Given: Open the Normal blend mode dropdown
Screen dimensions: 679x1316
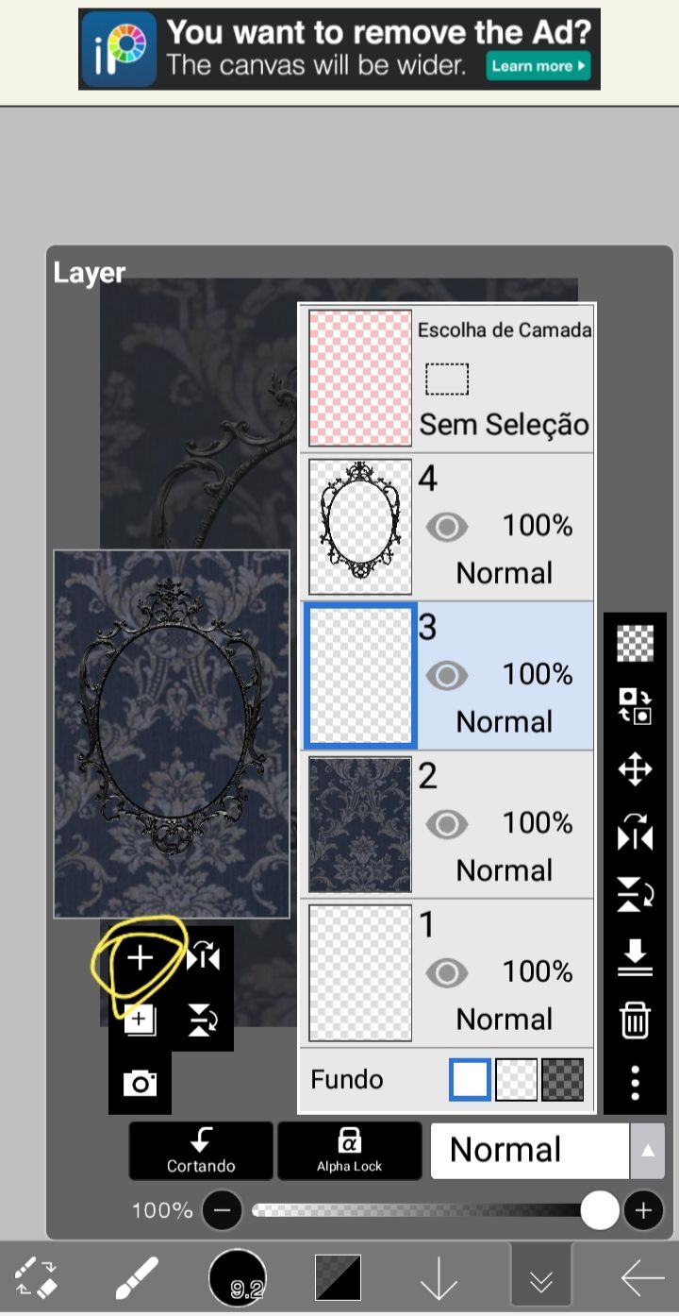Looking at the screenshot, I should click(x=530, y=1150).
